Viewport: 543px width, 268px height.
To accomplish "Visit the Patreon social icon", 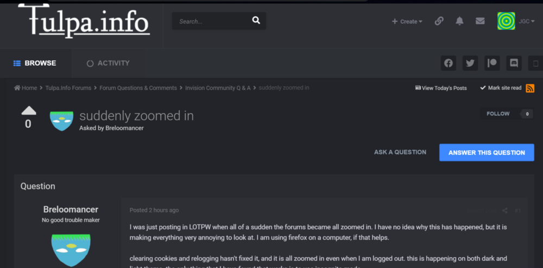I will [x=492, y=63].
